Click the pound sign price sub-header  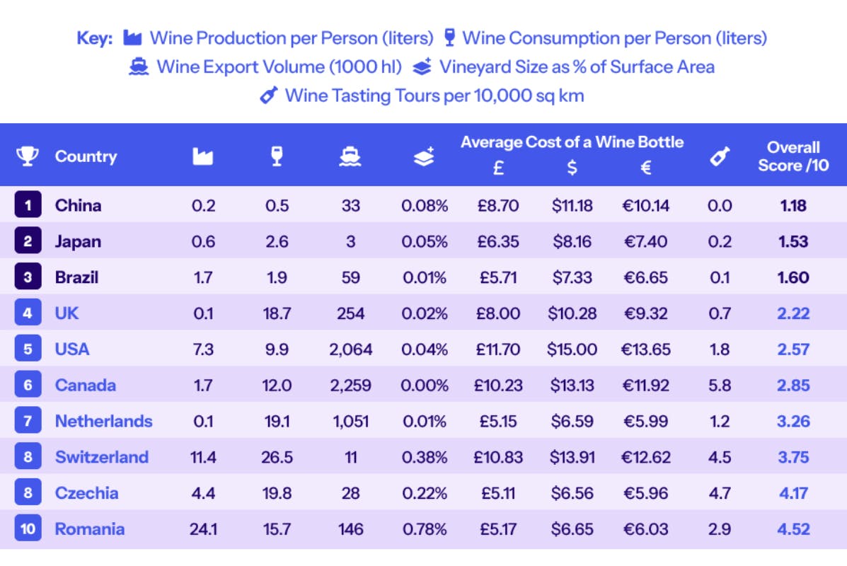498,168
